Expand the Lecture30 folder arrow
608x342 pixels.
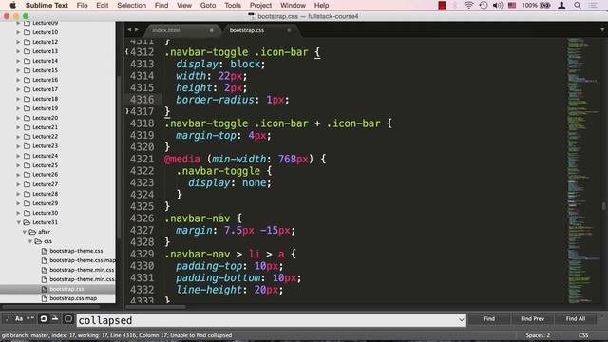pos(18,213)
